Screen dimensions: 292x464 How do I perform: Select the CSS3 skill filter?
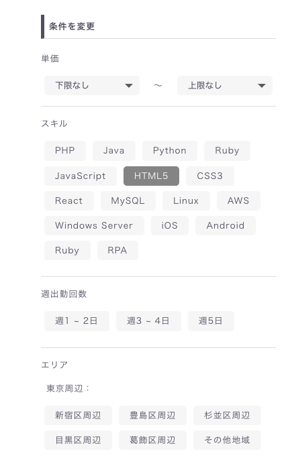click(209, 176)
